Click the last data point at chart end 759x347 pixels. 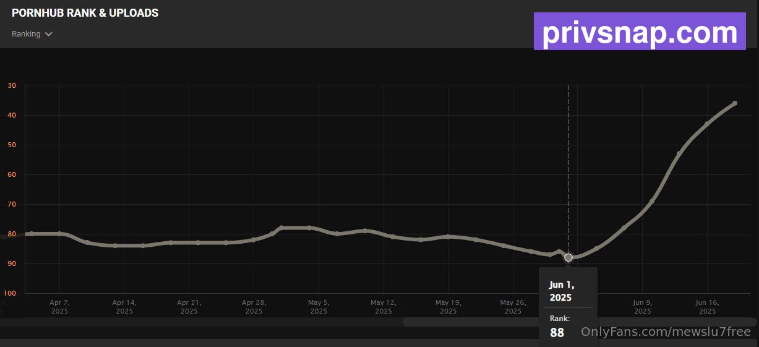coord(735,103)
